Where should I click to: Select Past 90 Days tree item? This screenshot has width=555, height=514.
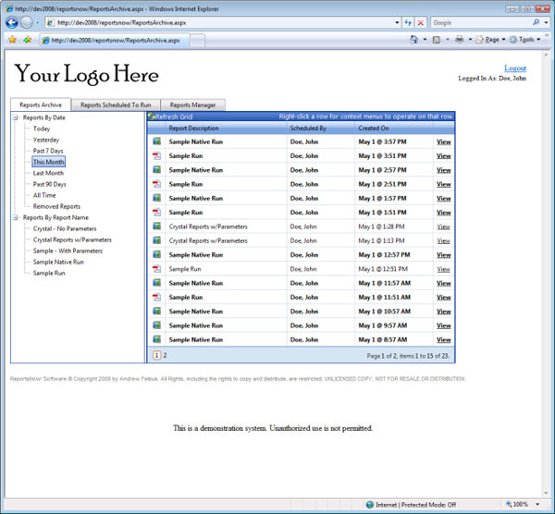click(x=49, y=184)
